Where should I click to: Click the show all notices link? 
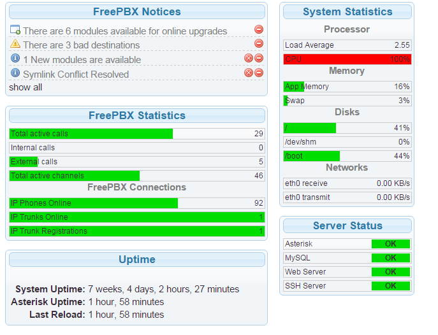[x=26, y=87]
